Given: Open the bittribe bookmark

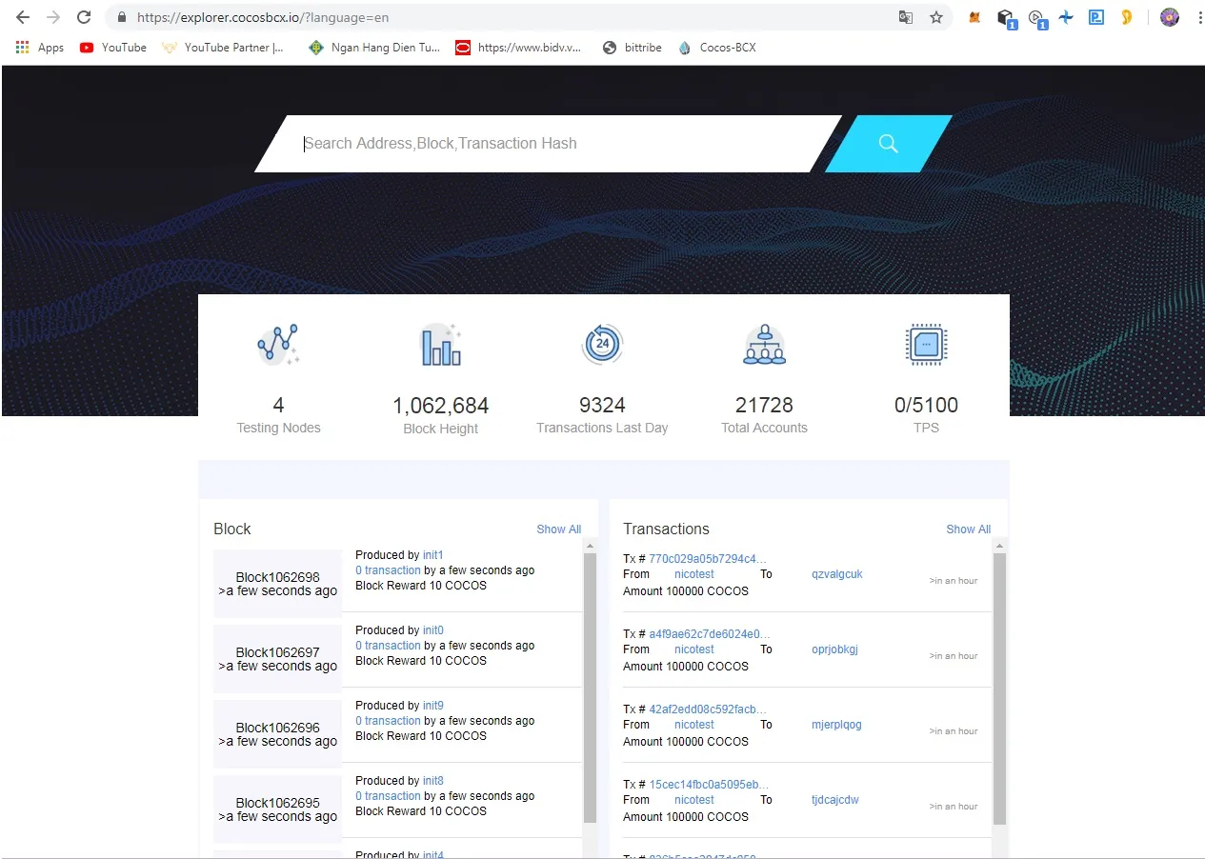Looking at the screenshot, I should pyautogui.click(x=633, y=48).
